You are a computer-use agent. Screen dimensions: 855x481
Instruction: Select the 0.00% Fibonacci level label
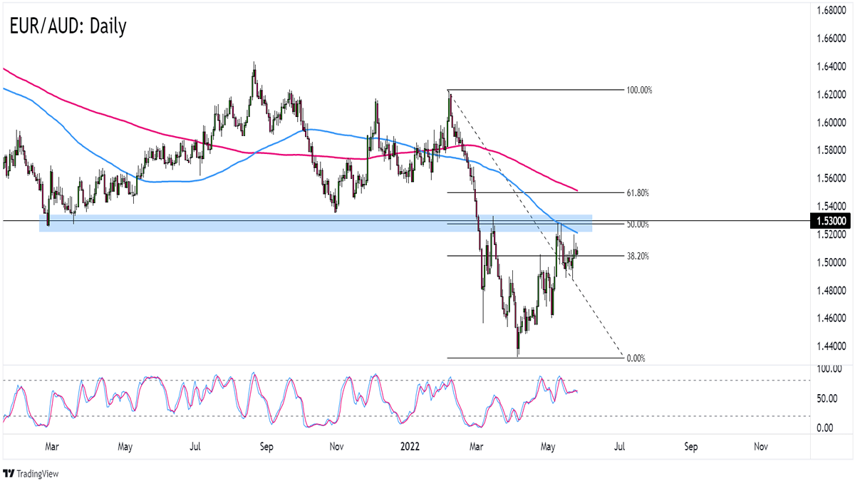coord(636,358)
